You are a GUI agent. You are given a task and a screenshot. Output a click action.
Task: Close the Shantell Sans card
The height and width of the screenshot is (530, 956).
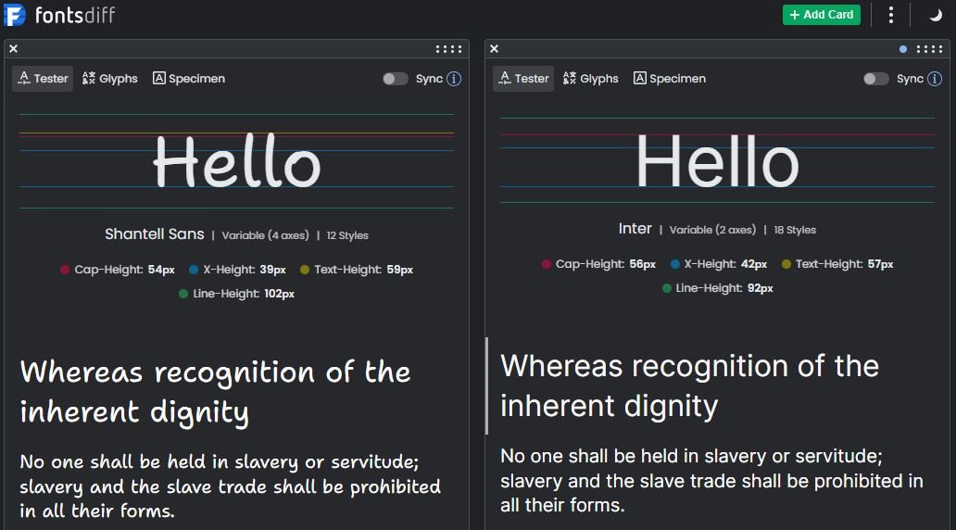13,49
